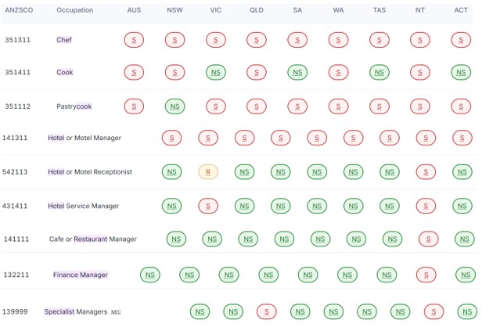
Task: Click the ACT NS badge in Cook row
Action: point(462,72)
